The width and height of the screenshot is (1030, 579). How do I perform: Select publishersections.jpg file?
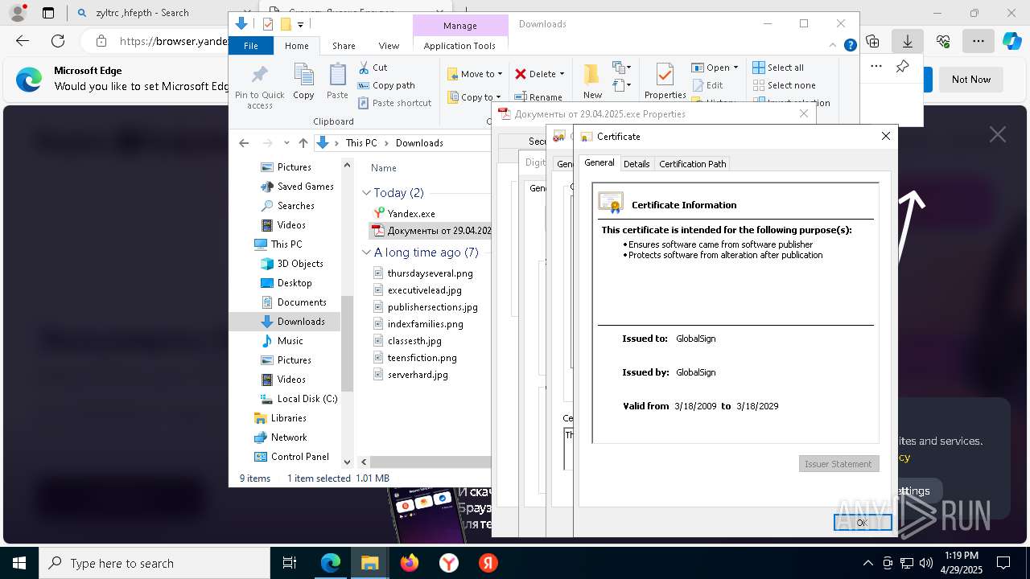[425, 306]
